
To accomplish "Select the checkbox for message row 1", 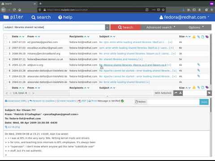I will pos(6,42).
